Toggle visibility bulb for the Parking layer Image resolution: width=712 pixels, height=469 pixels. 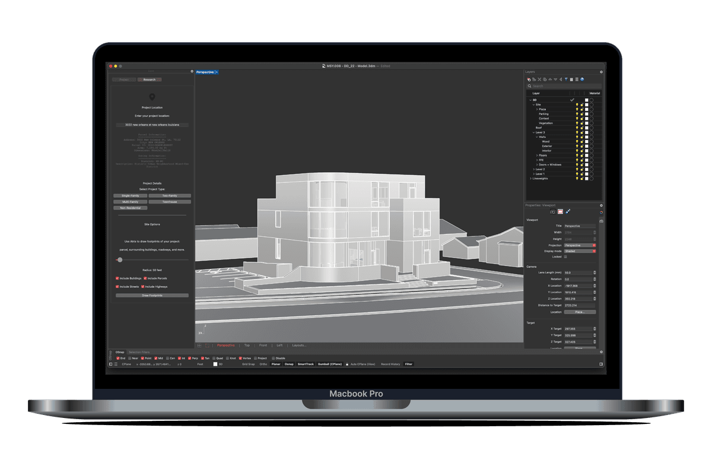pyautogui.click(x=577, y=113)
